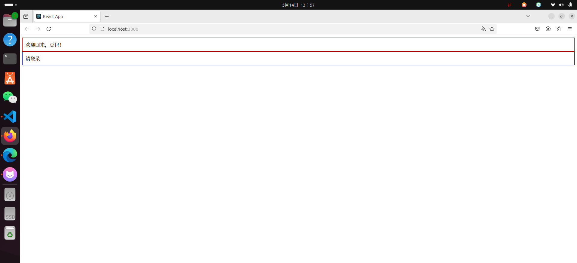Click the Activities workspace indicator
Viewport: 577px width, 263px height.
coord(11,5)
